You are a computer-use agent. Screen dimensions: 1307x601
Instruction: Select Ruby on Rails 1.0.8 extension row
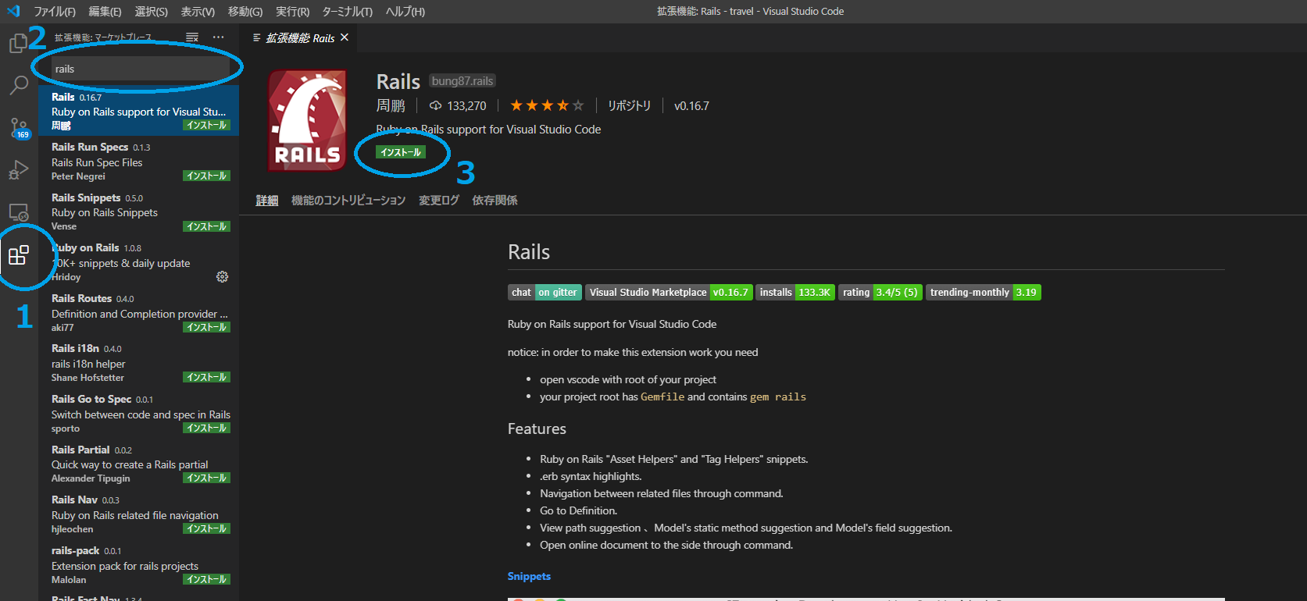[139, 261]
